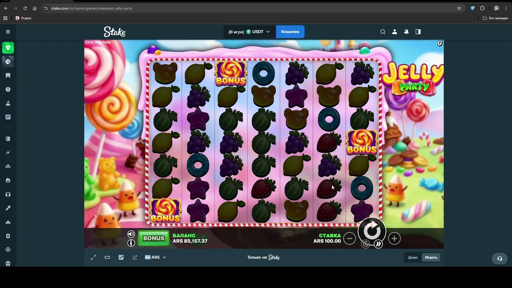Click the sparkle stars icon in the sidebar

(8, 152)
